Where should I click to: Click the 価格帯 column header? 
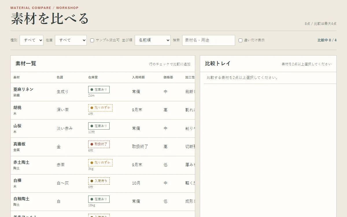[168, 78]
